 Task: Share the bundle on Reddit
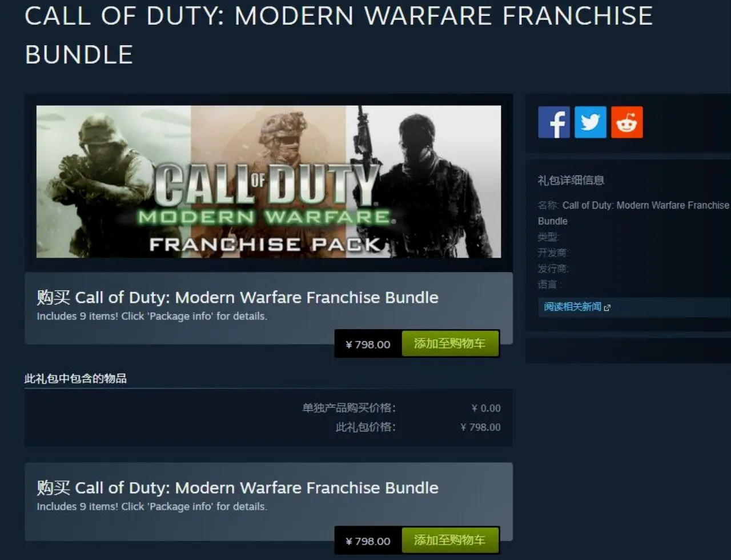click(627, 122)
